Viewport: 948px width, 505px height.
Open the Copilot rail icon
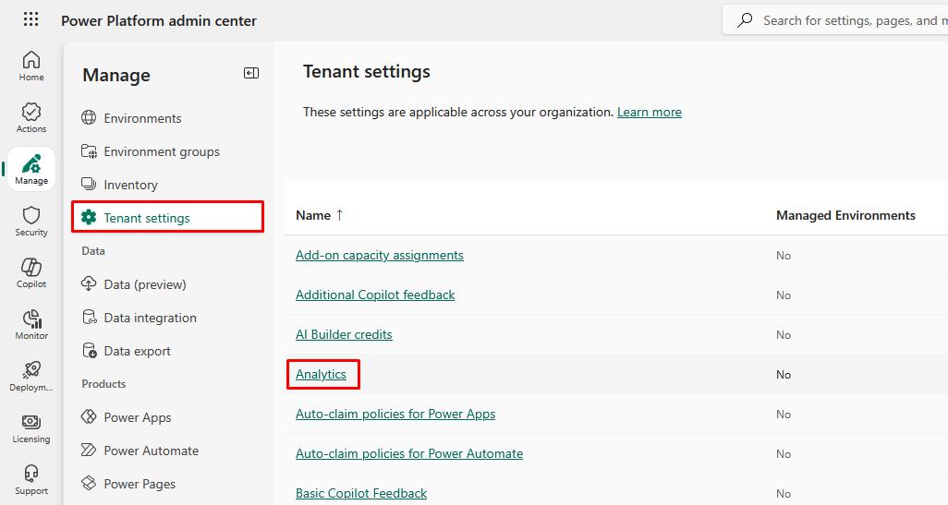tap(31, 273)
